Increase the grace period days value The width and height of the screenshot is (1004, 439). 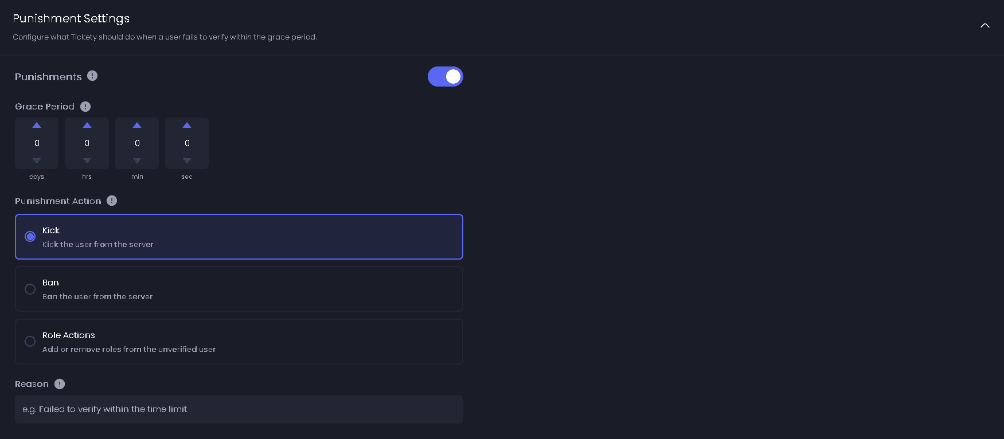37,125
